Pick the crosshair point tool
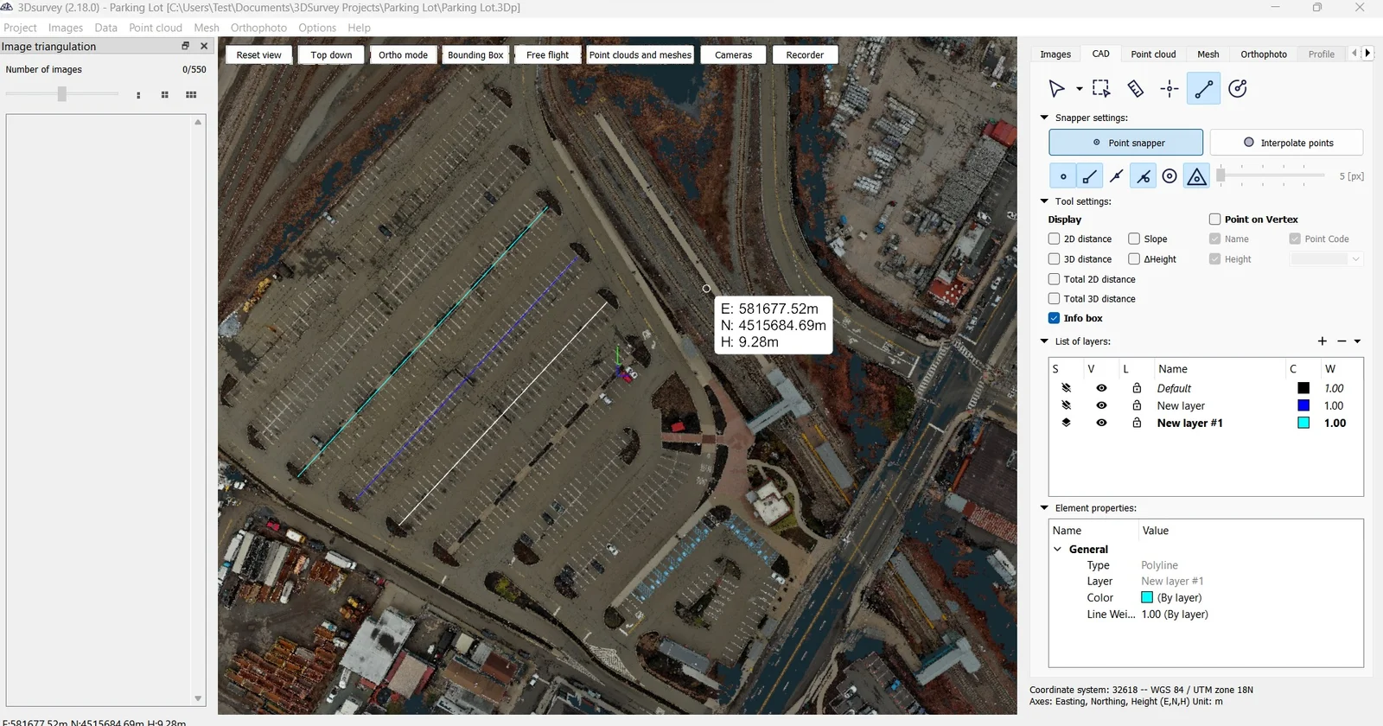 pos(1169,89)
